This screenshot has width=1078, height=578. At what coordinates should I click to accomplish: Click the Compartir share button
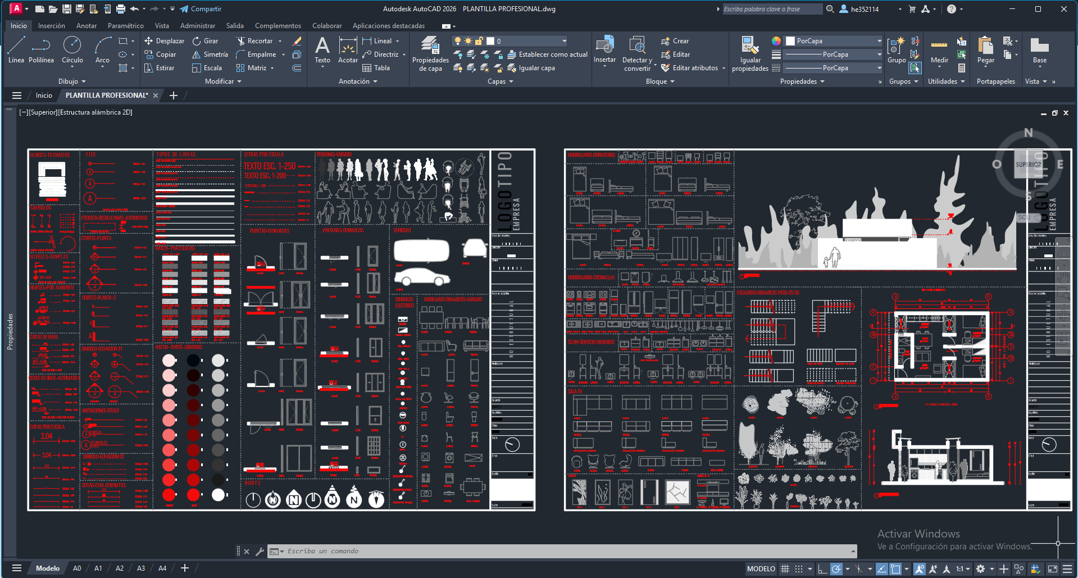[x=201, y=9]
